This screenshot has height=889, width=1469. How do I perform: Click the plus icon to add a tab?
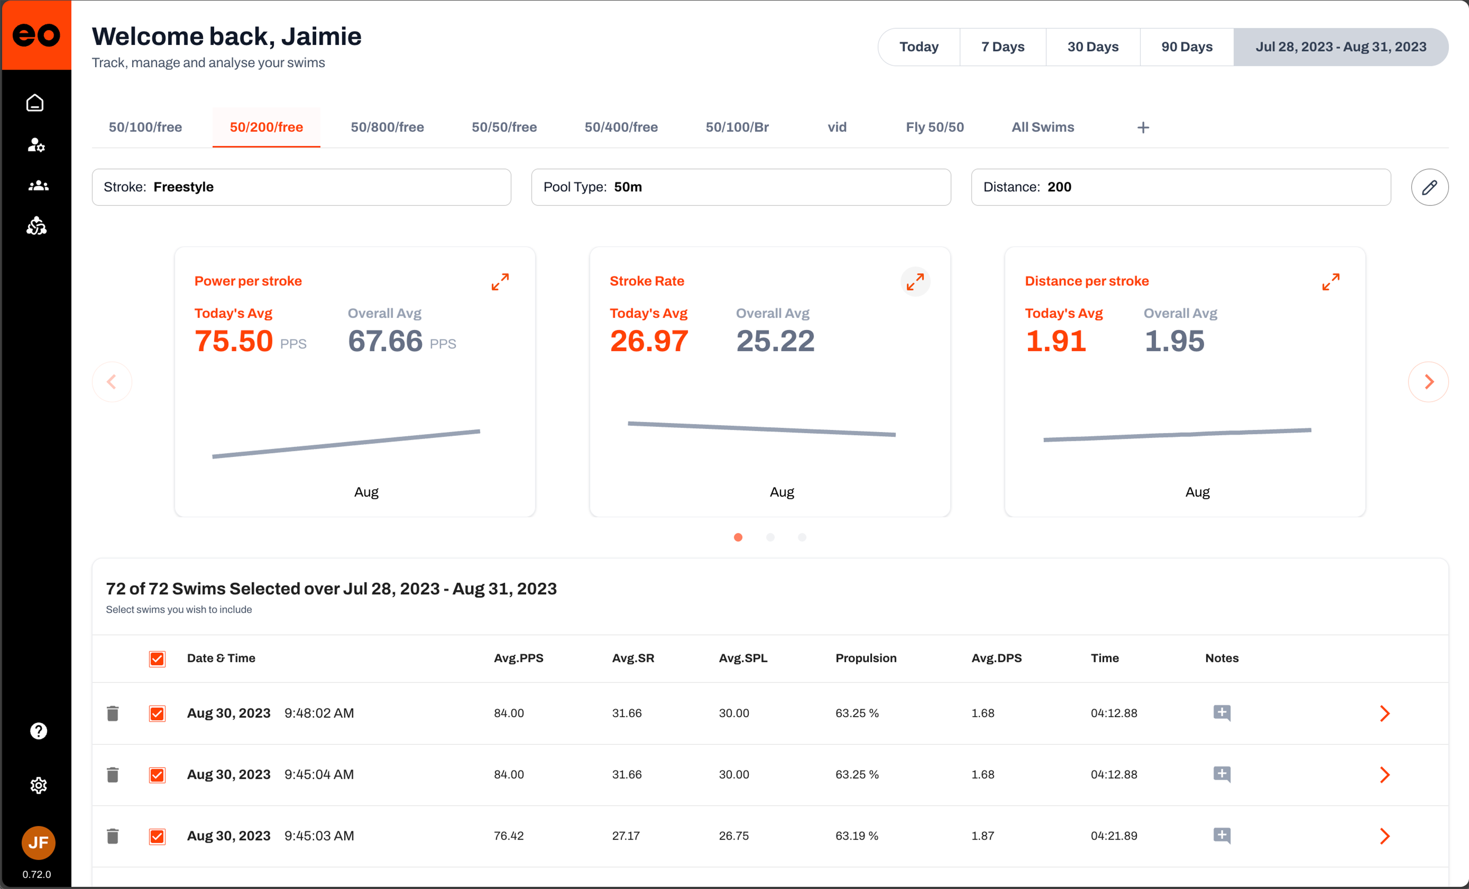click(x=1143, y=128)
